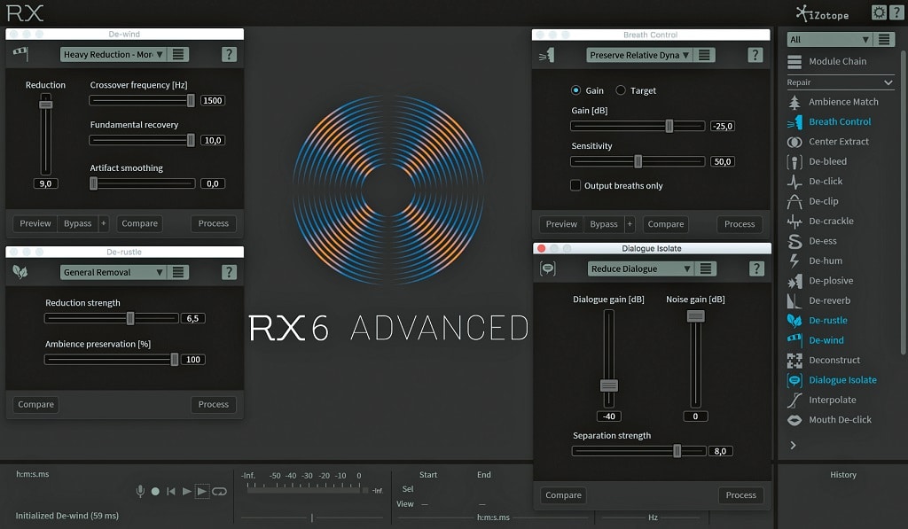Open De-plosive module icon
Viewport: 908px width, 529px height.
pyautogui.click(x=794, y=281)
